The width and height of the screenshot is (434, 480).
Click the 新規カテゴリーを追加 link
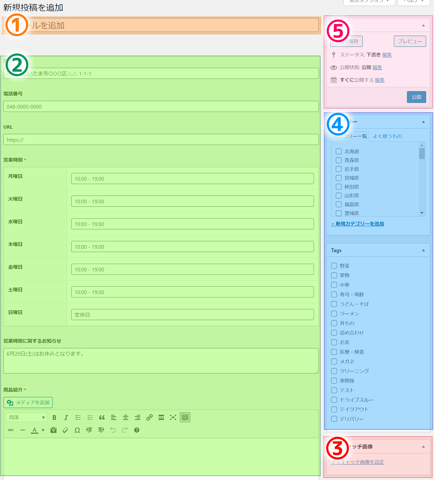pyautogui.click(x=357, y=224)
